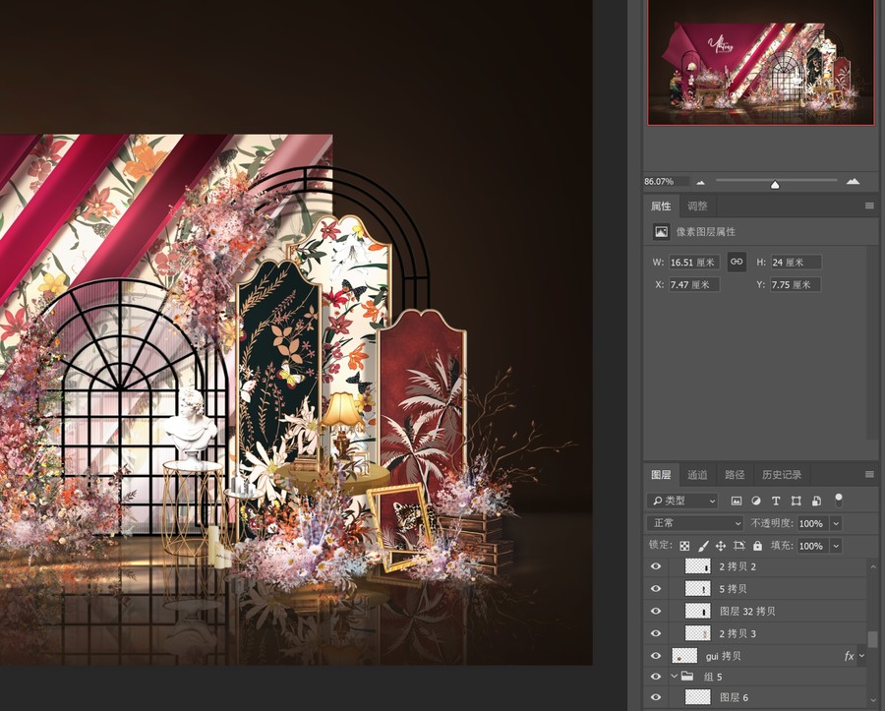Click the pixel layer properties icon
885x711 pixels.
(x=661, y=231)
